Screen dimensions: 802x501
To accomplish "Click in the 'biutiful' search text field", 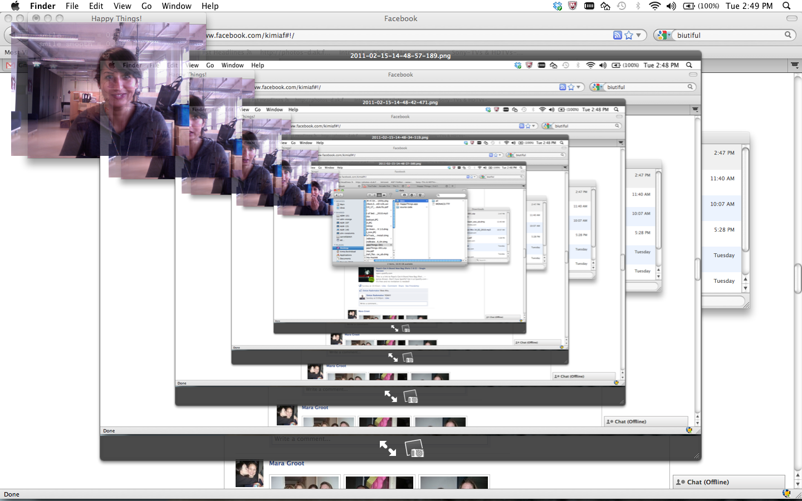I will pyautogui.click(x=724, y=35).
